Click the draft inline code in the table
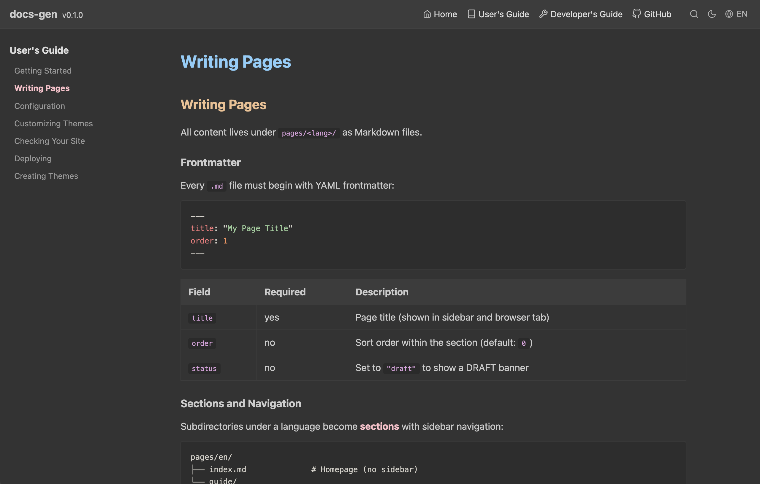Screen dimensions: 760x484 click(x=401, y=368)
